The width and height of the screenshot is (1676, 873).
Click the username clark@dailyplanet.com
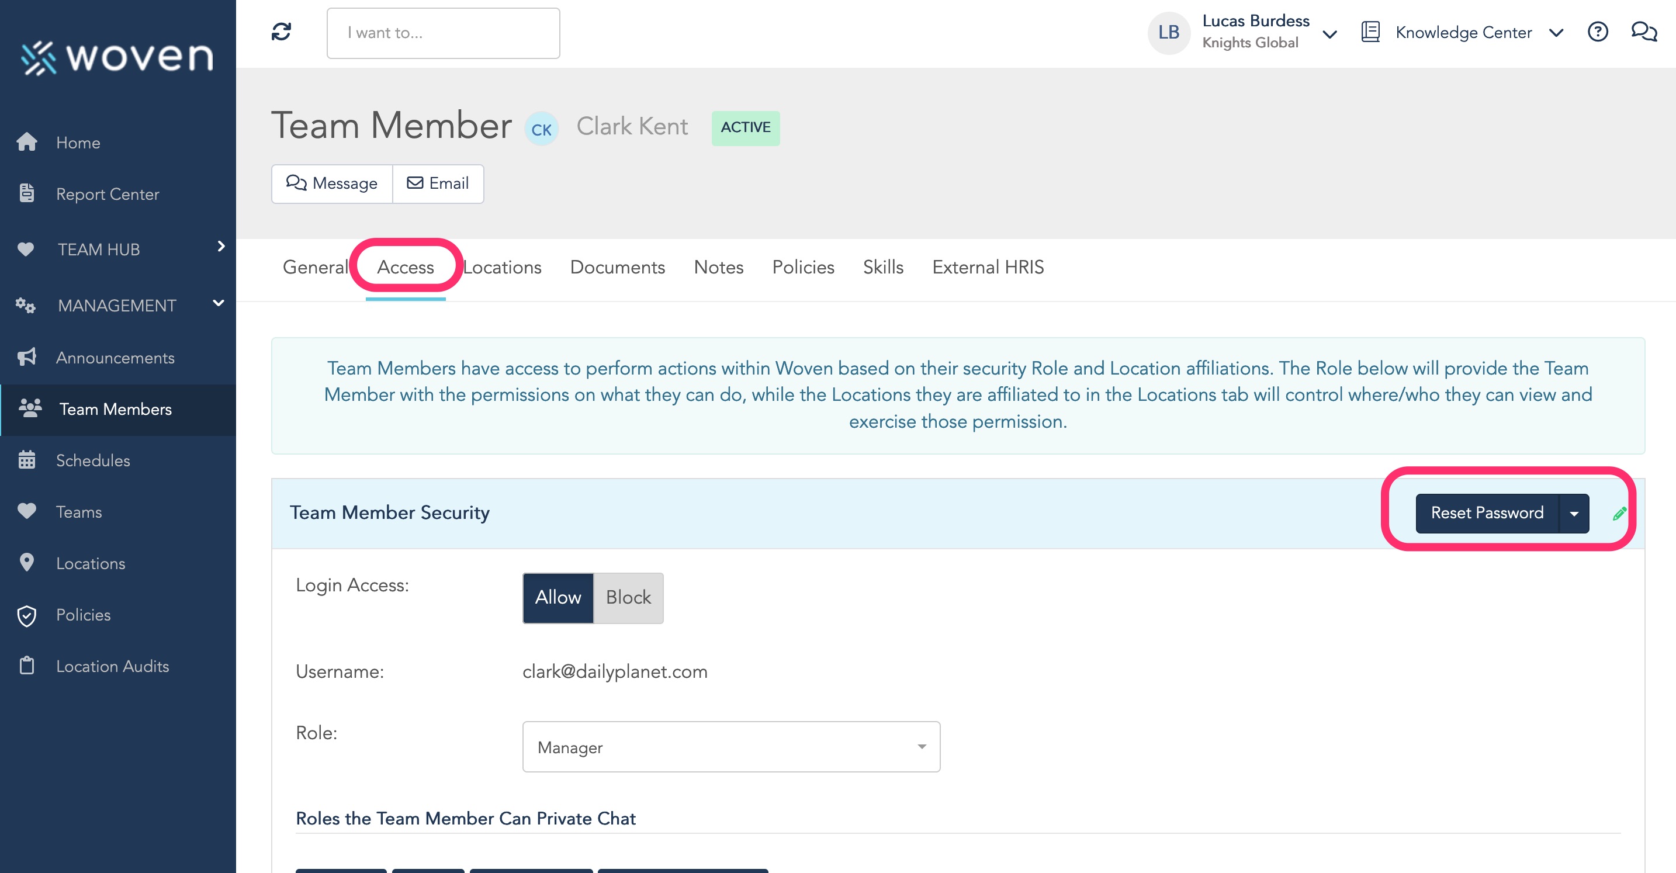point(614,671)
